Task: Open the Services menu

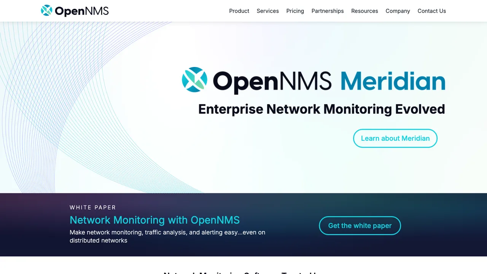Action: (x=267, y=11)
